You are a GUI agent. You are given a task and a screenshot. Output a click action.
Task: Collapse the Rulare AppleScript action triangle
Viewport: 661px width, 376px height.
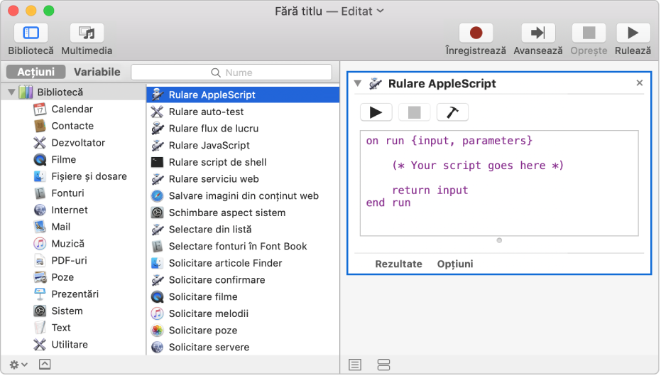[x=358, y=84]
